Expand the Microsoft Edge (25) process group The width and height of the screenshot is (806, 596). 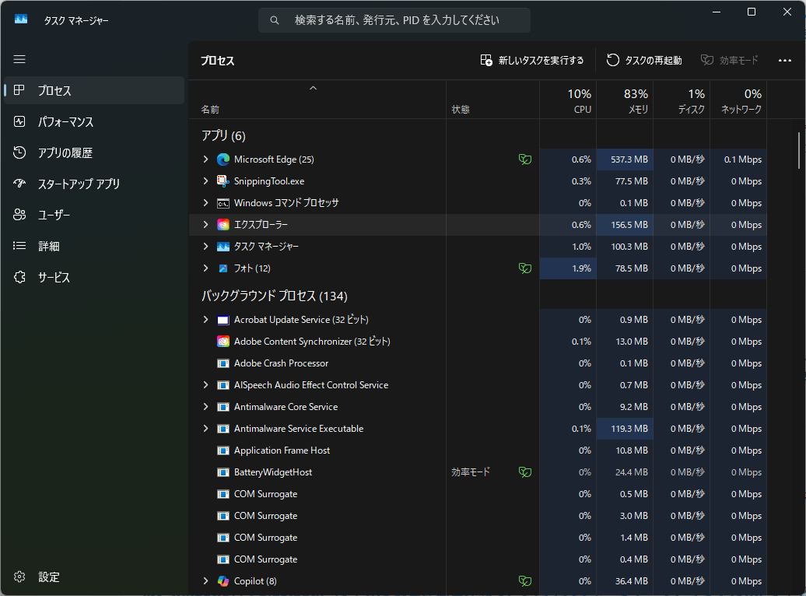point(205,160)
